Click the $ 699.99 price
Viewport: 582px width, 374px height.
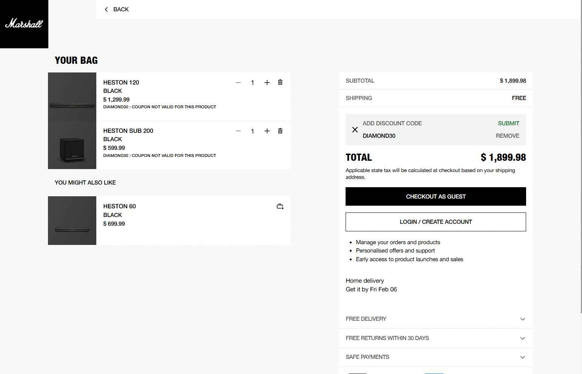pyautogui.click(x=114, y=224)
